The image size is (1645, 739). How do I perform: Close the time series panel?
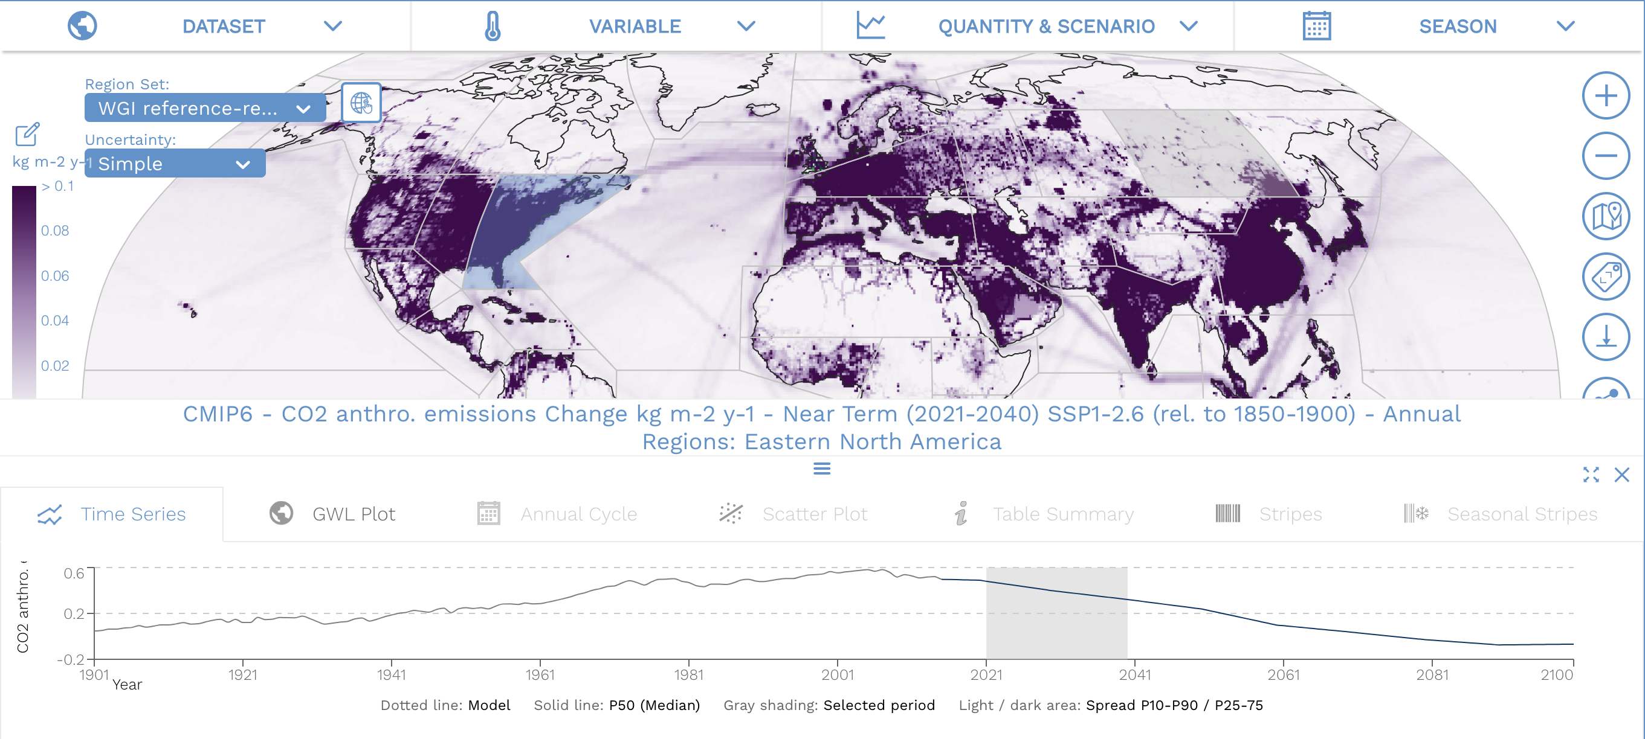[x=1621, y=475]
